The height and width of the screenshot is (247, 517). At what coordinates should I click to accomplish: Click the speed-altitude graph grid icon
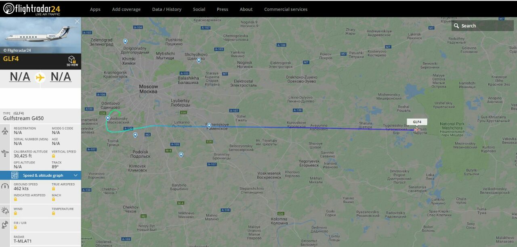coord(15,175)
